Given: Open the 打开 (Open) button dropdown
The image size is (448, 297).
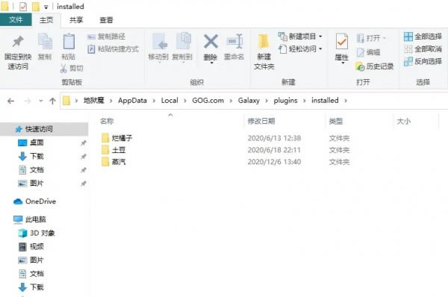Looking at the screenshot, I should [385, 38].
